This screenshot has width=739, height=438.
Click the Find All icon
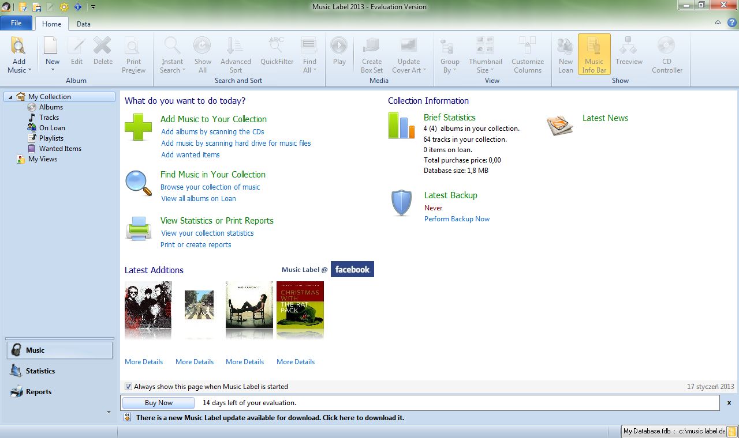coord(309,46)
